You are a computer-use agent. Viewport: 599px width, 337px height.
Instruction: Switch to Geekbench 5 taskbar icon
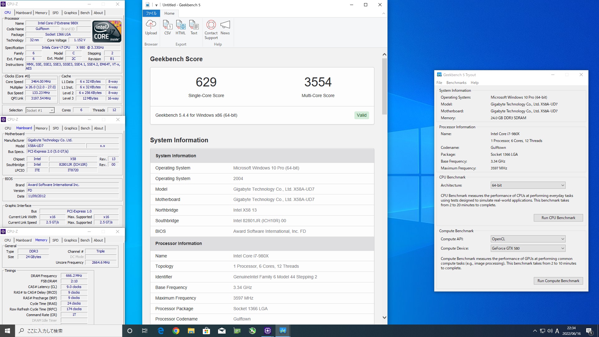pyautogui.click(x=283, y=331)
